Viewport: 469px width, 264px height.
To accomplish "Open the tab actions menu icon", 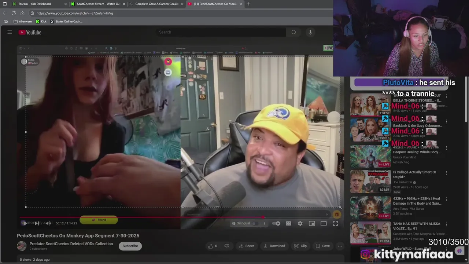I will click(4, 4).
